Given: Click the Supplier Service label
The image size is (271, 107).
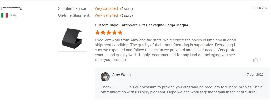Looking at the screenshot, I should coord(72,8).
